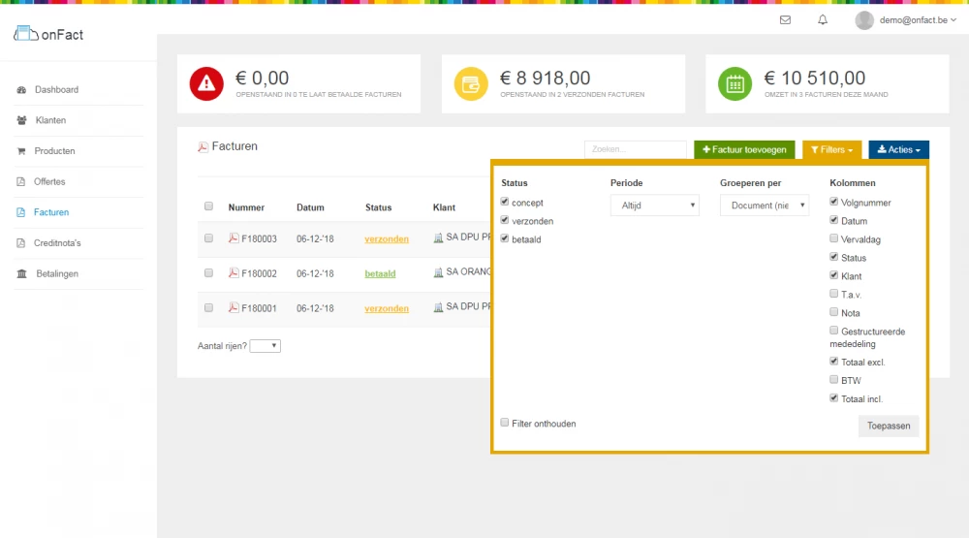Open the Periode dropdown set to Altijd
Image resolution: width=969 pixels, height=538 pixels.
(654, 206)
